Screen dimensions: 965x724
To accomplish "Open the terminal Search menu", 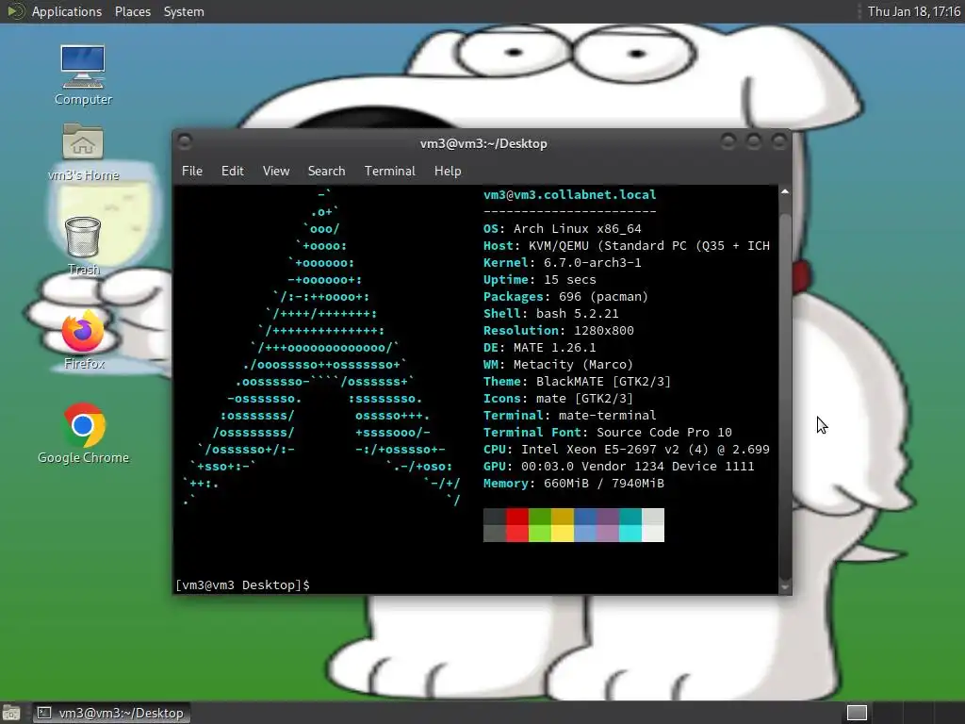I will click(326, 171).
